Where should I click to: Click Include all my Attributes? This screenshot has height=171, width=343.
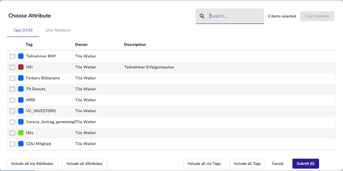(x=32, y=163)
